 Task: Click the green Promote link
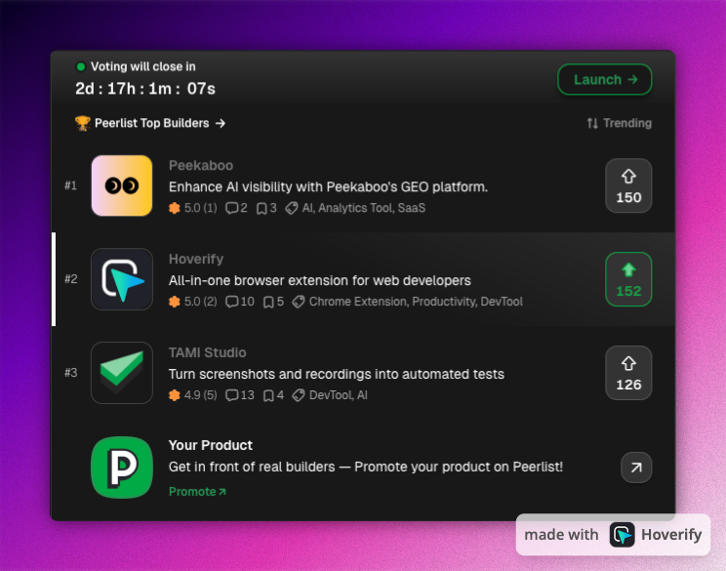[x=197, y=492]
